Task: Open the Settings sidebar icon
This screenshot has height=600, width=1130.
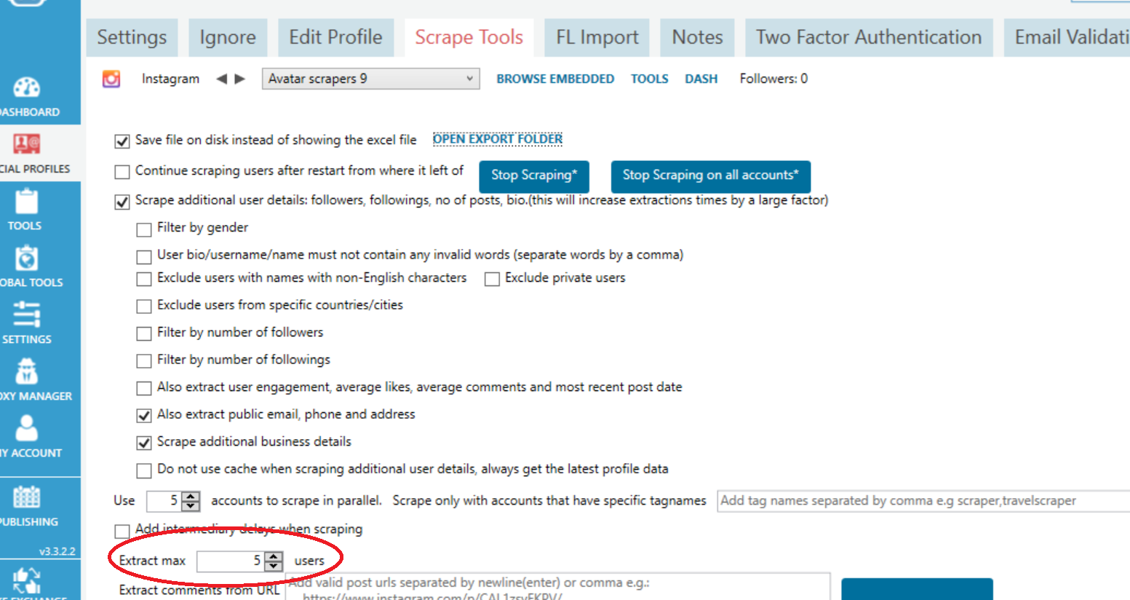Action: 26,315
